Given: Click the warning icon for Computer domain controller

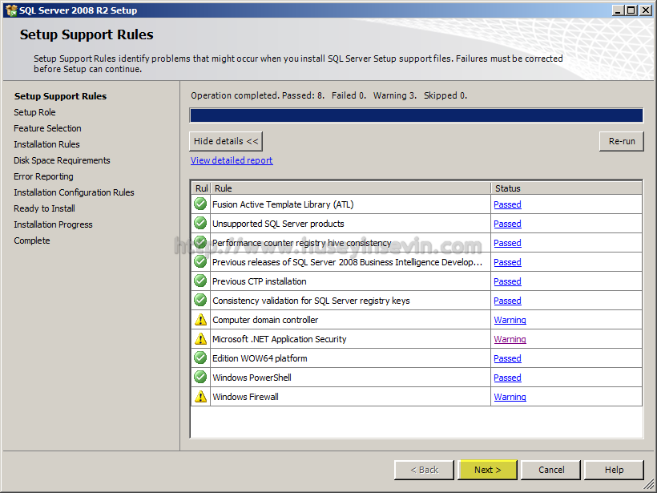Looking at the screenshot, I should pyautogui.click(x=200, y=320).
